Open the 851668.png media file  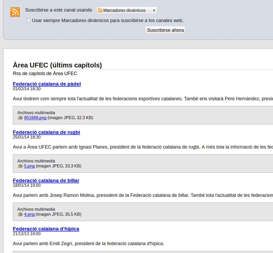35,118
